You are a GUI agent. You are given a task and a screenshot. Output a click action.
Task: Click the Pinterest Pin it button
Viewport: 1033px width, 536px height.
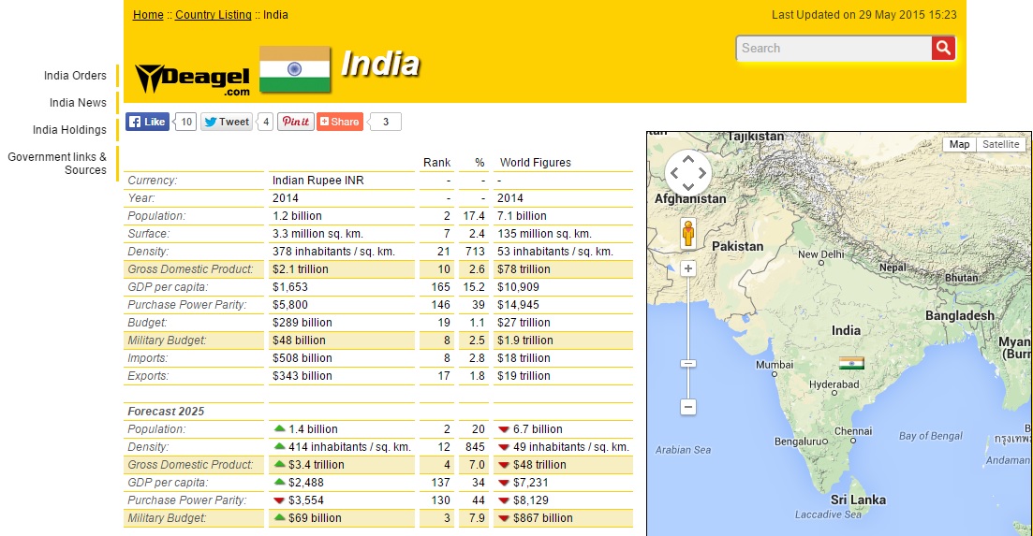pyautogui.click(x=295, y=122)
